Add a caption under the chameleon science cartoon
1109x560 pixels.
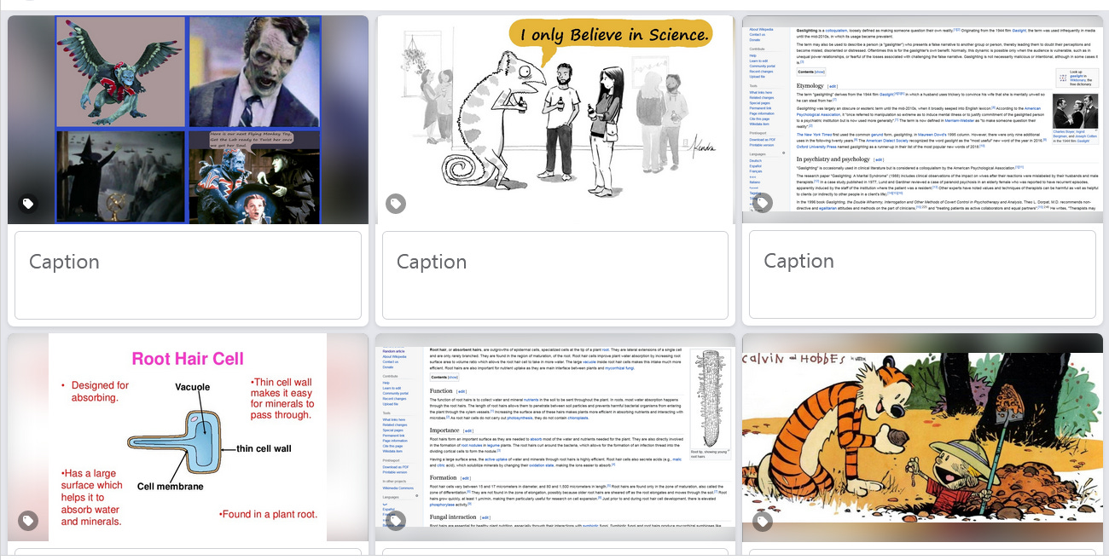(555, 275)
